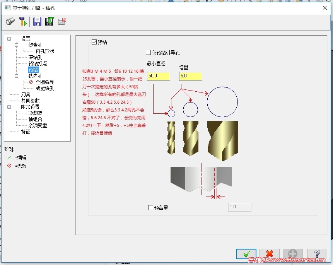Viewport: 333px width, 265px height.
Task: Toggle the 预钻 checkbox
Action: click(94, 42)
